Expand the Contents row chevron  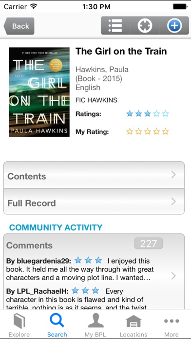[173, 175]
